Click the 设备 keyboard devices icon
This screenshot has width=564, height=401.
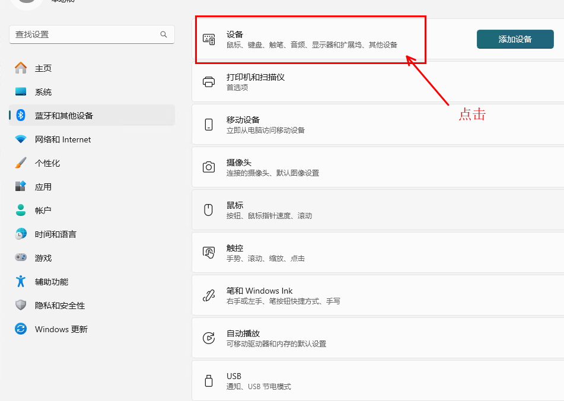point(209,39)
